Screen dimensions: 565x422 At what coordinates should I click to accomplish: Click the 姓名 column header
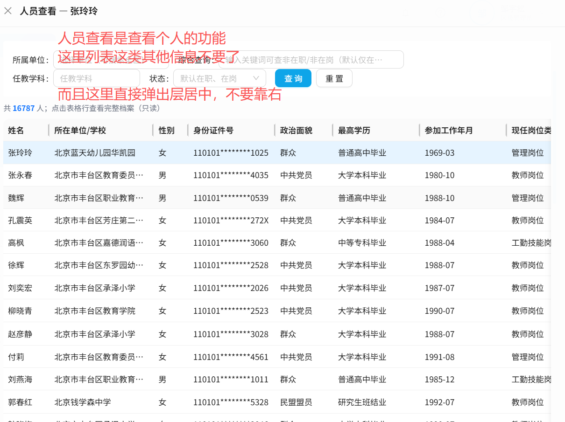pyautogui.click(x=16, y=131)
